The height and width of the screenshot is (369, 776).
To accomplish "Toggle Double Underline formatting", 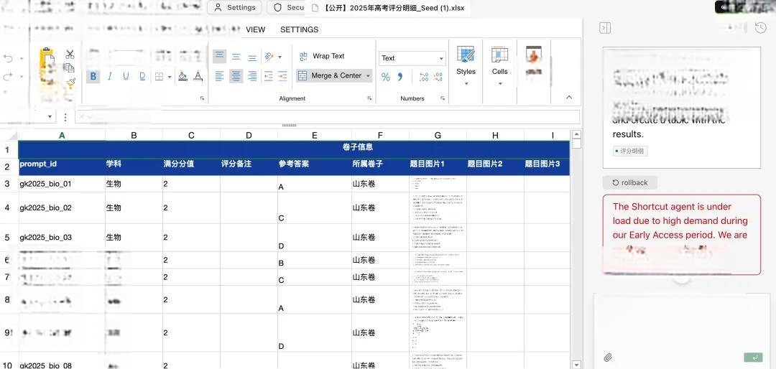I will point(142,76).
